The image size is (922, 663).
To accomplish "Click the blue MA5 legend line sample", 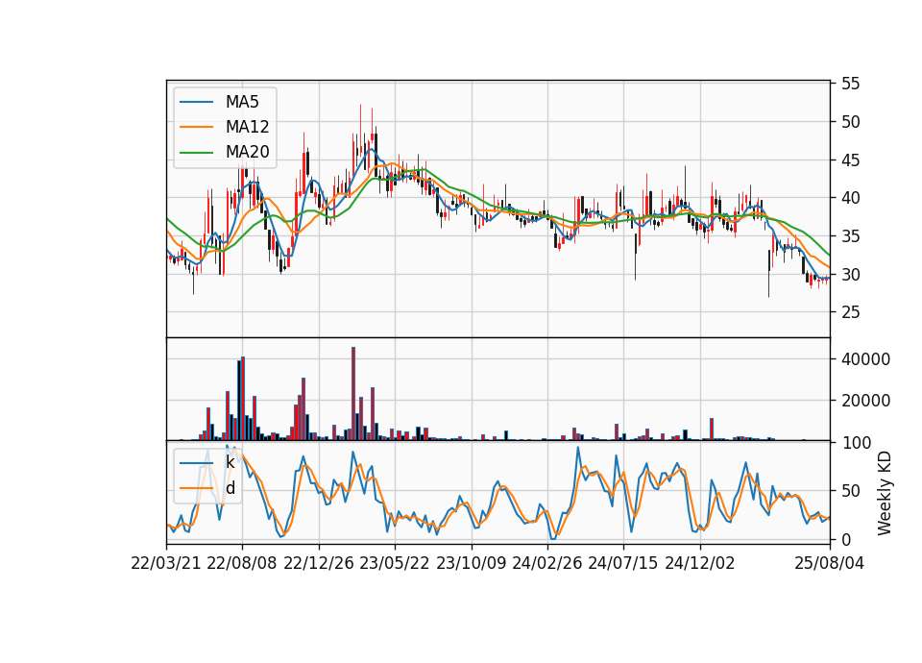I will pyautogui.click(x=196, y=103).
